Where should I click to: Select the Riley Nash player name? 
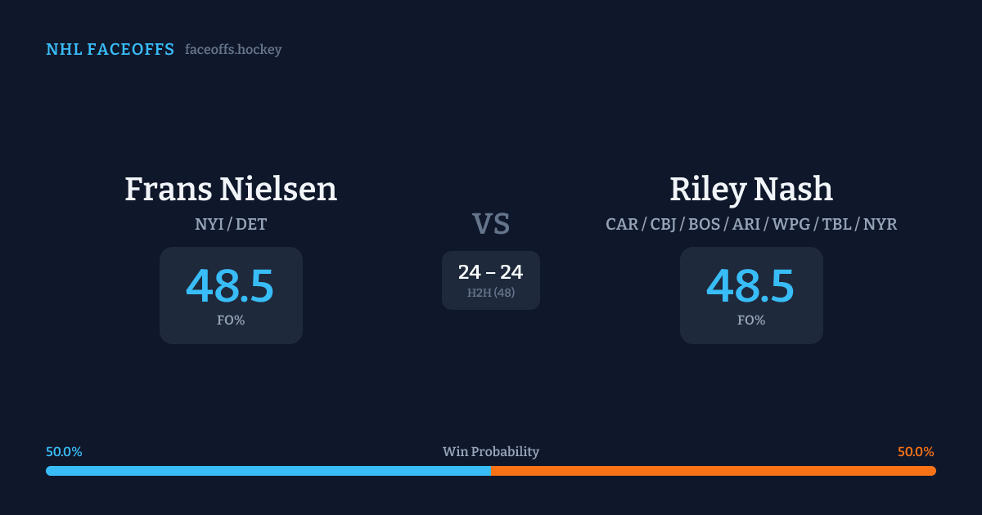(x=751, y=189)
